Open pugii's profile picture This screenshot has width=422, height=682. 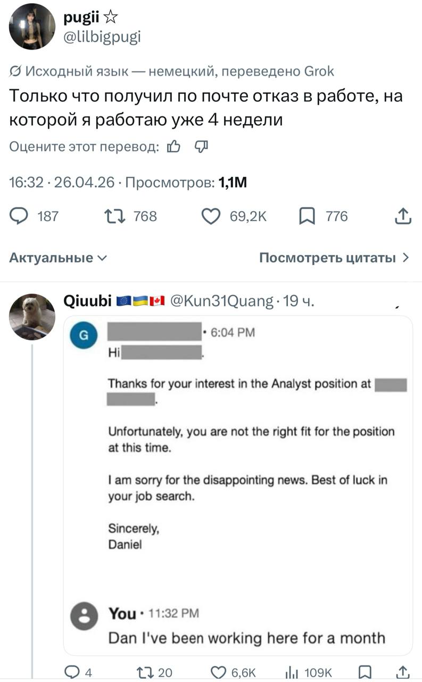[x=32, y=27]
